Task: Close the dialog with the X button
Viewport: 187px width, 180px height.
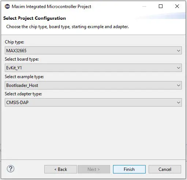Action: point(177,6)
